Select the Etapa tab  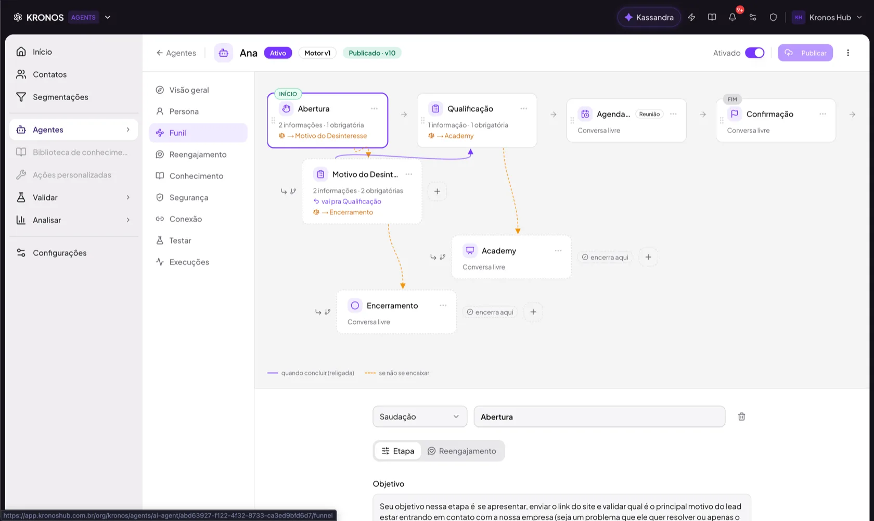(x=398, y=451)
